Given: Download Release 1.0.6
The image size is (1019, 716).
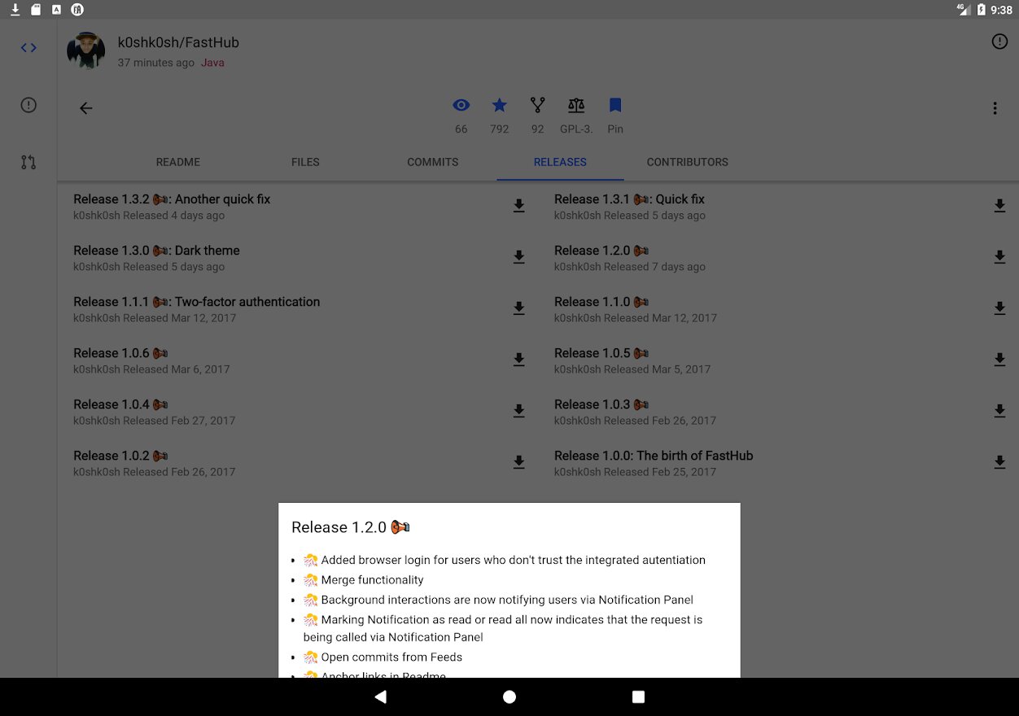Looking at the screenshot, I should pos(518,360).
